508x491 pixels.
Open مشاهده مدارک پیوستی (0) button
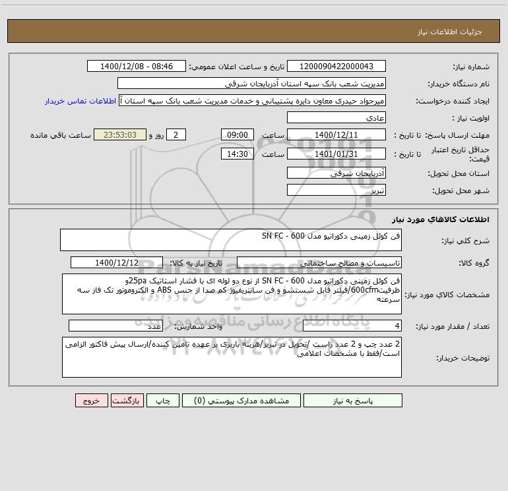241,401
